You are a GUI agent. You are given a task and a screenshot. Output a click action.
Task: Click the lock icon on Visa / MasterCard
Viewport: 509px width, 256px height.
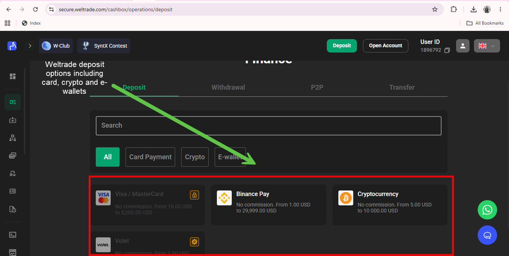(194, 195)
